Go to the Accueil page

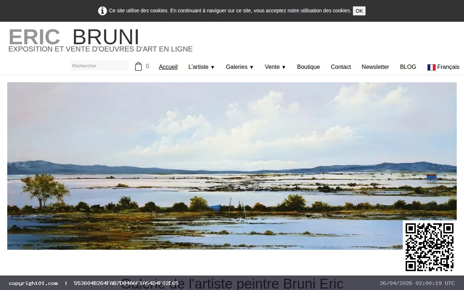(168, 67)
